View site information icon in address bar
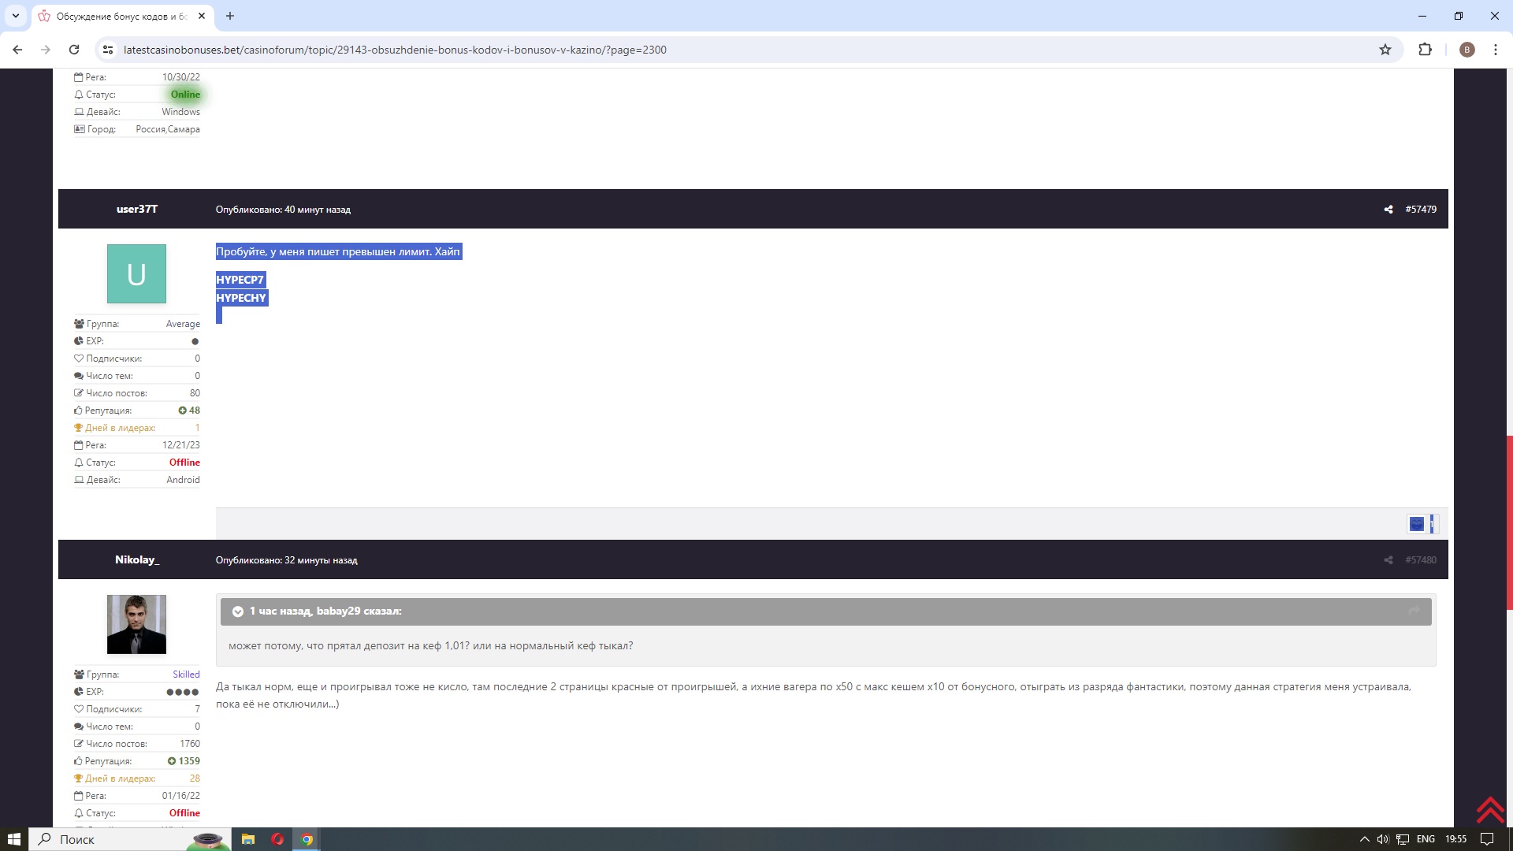 point(108,50)
